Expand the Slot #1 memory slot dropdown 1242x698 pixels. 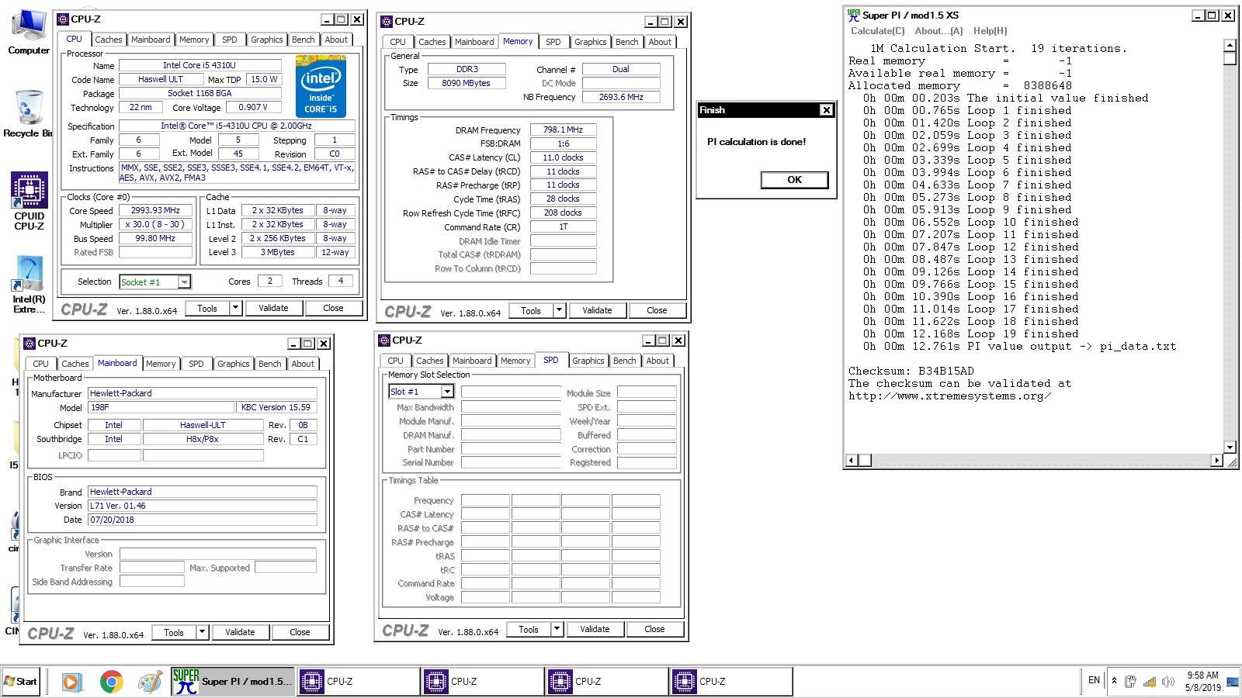coord(447,392)
